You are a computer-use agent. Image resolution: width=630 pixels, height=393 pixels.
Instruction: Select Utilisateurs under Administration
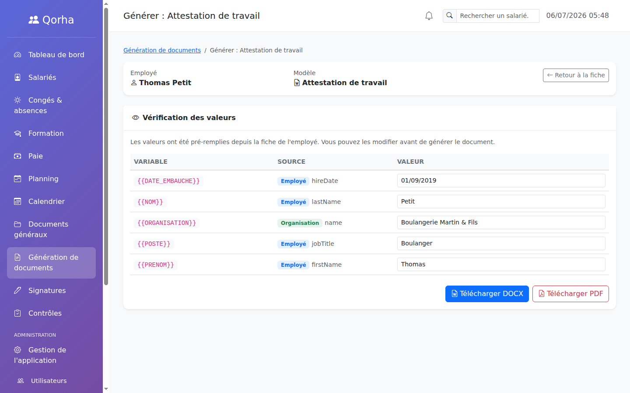click(x=51, y=381)
